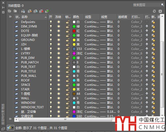Lock the L-楼梯 layer
The image size is (166, 132).
(68, 49)
